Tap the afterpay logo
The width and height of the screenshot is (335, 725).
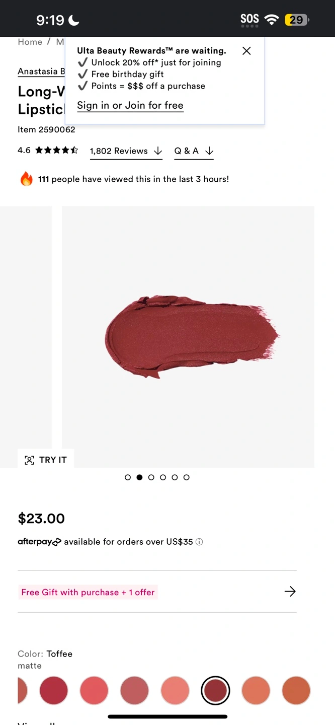coord(39,542)
